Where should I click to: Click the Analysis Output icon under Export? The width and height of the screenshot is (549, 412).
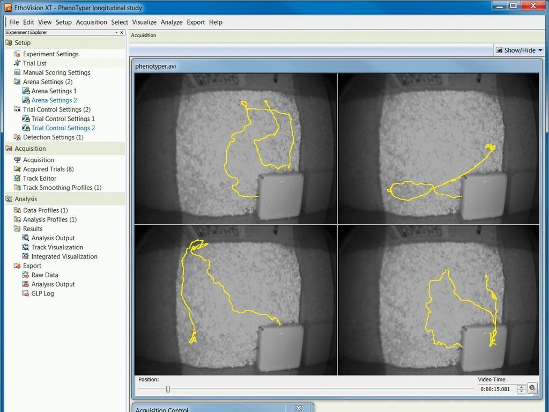pyautogui.click(x=26, y=284)
